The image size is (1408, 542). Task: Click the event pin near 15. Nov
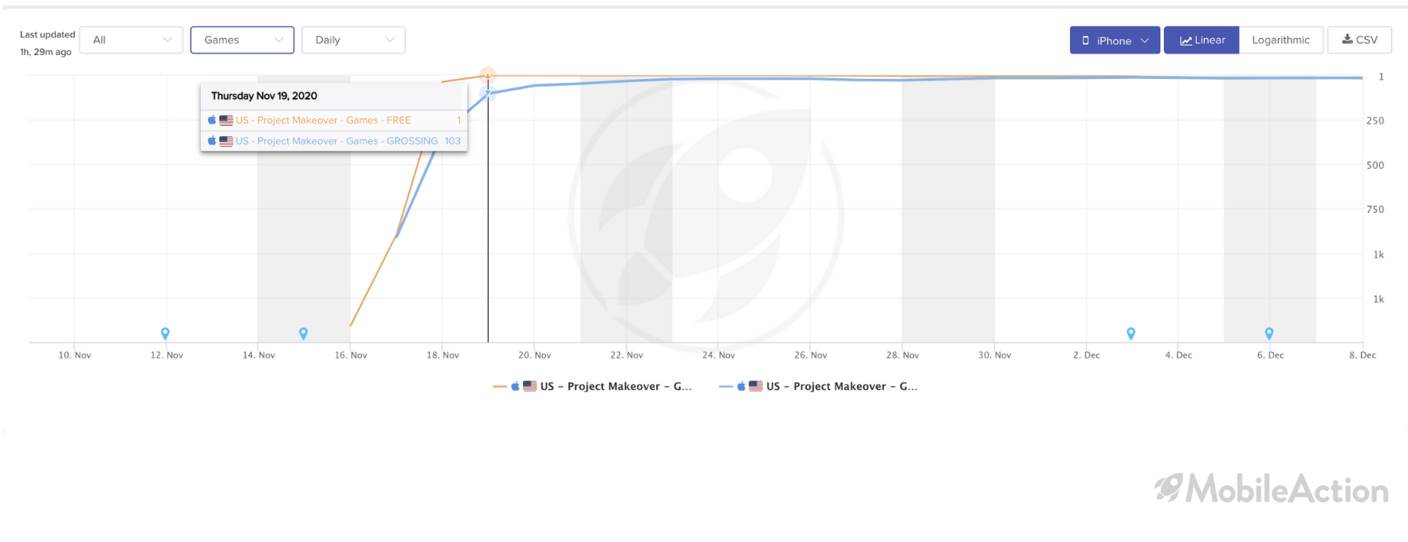click(x=303, y=333)
